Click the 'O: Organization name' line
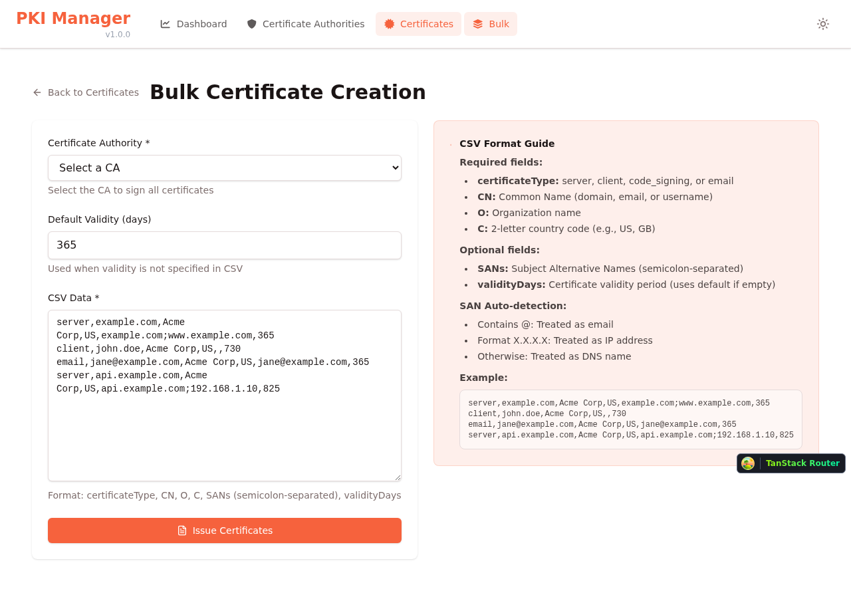The height and width of the screenshot is (591, 851). point(529,213)
